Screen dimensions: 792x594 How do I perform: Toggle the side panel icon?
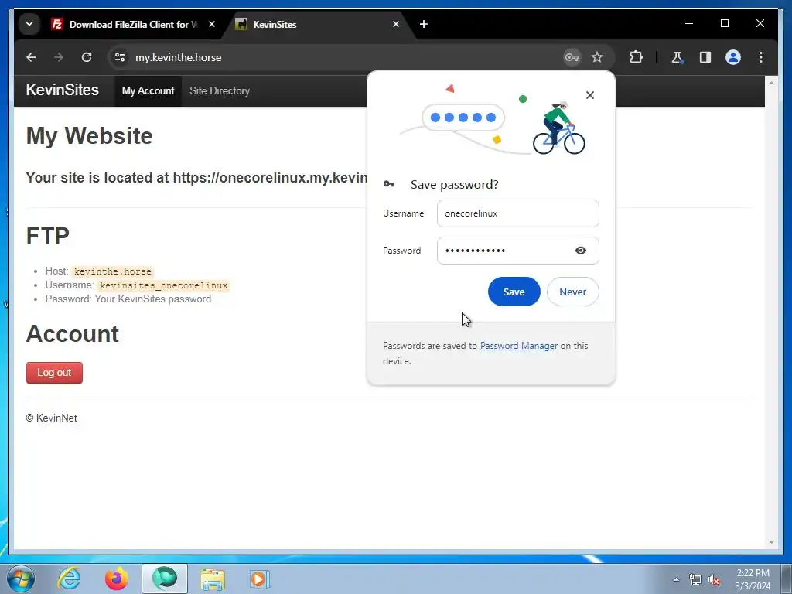tap(705, 57)
